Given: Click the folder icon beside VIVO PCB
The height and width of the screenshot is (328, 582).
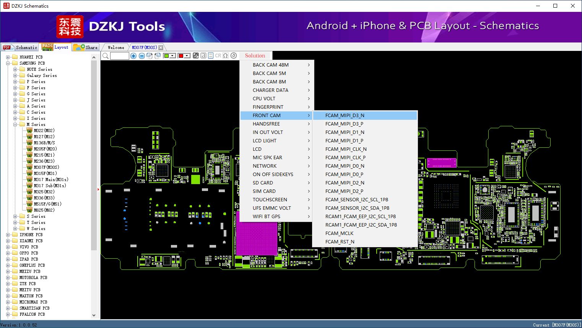Looking at the screenshot, I should [x=15, y=247].
